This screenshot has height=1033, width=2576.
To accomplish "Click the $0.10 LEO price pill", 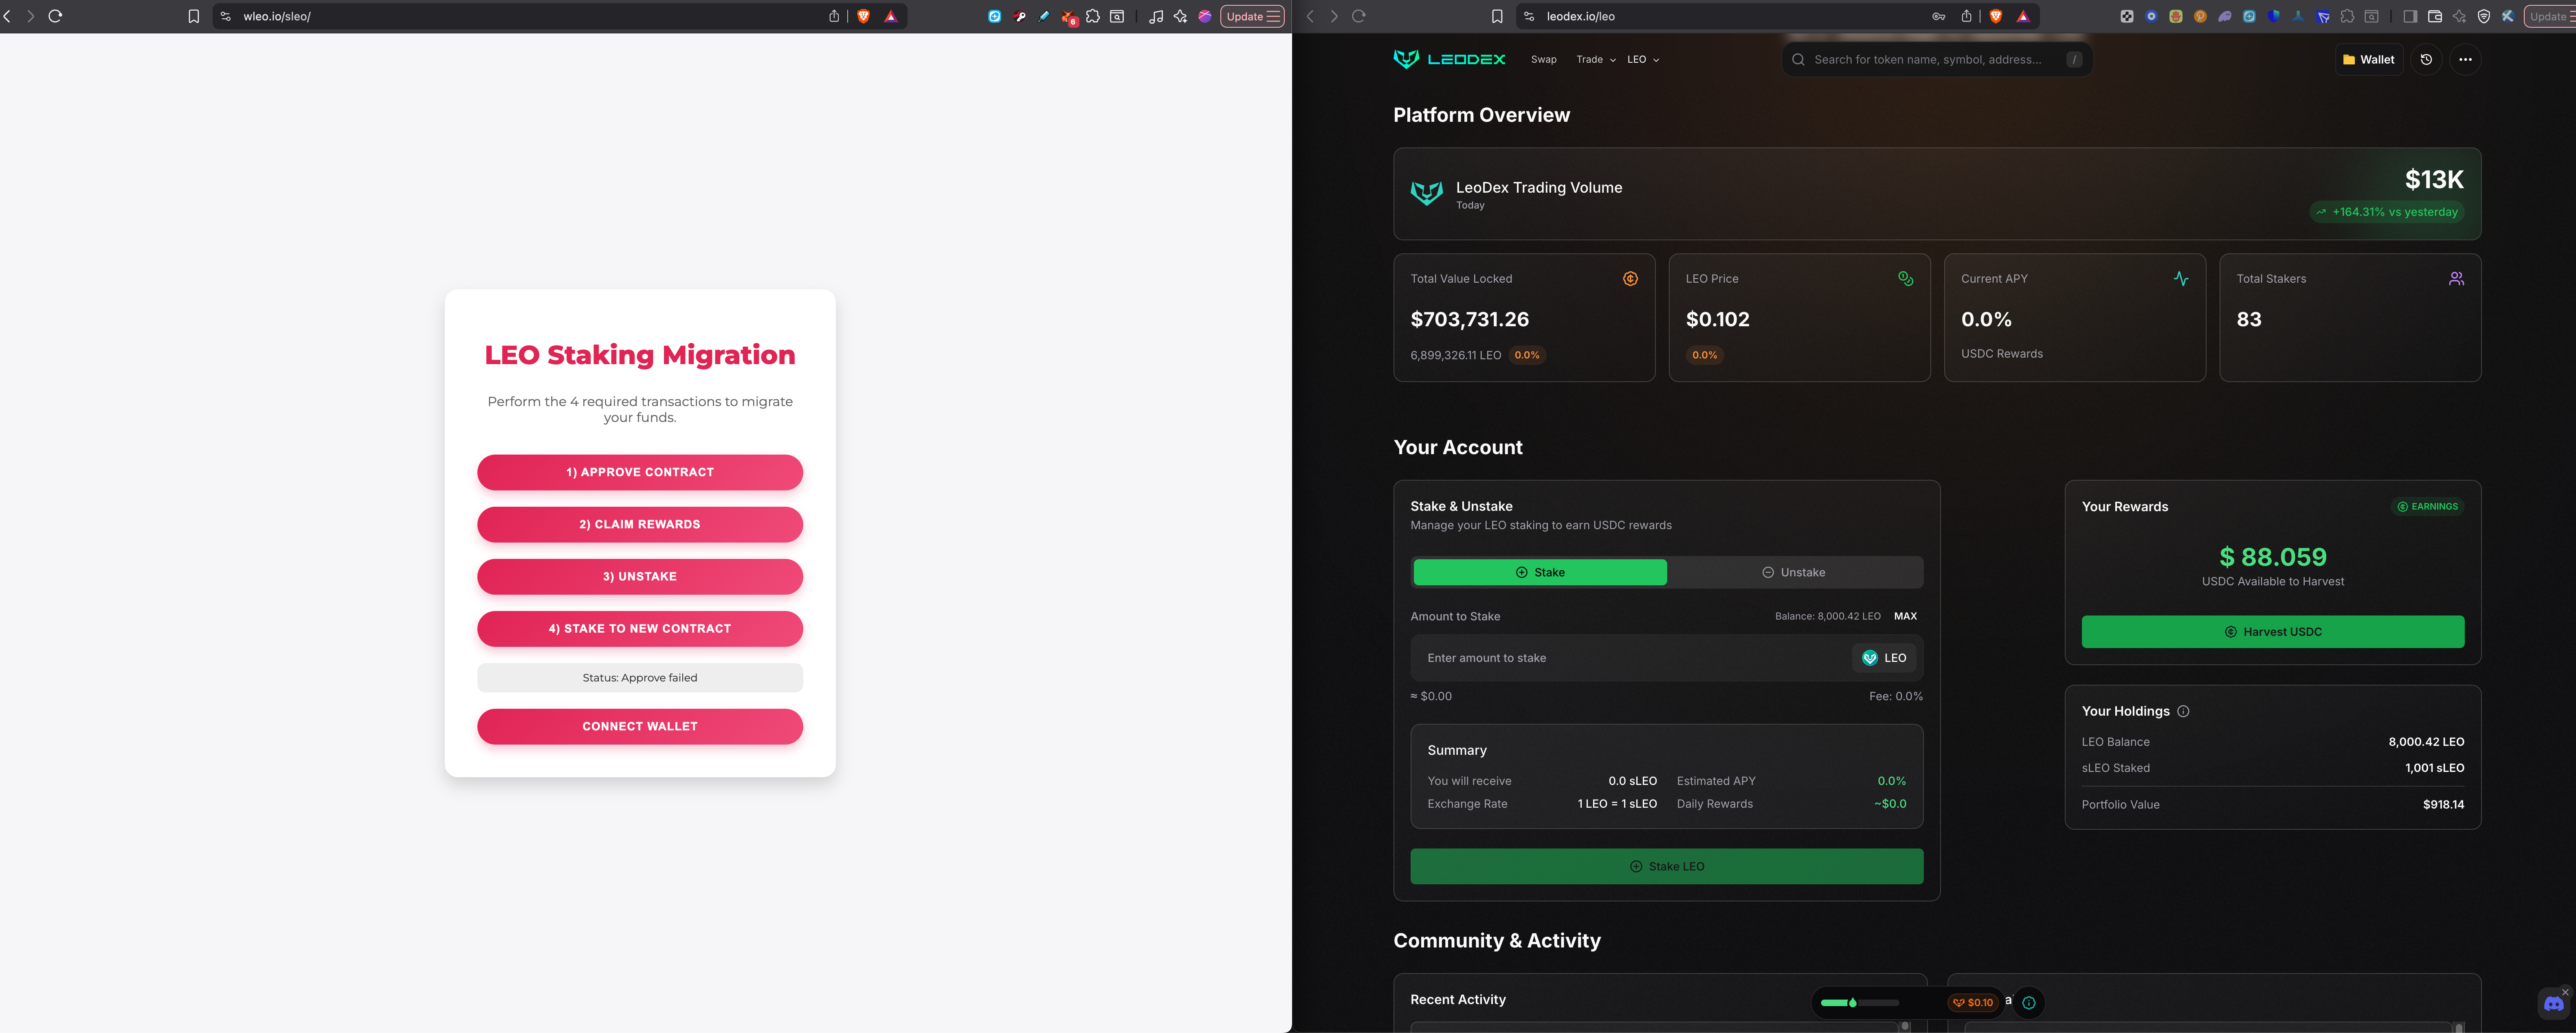I will click(x=1973, y=1002).
